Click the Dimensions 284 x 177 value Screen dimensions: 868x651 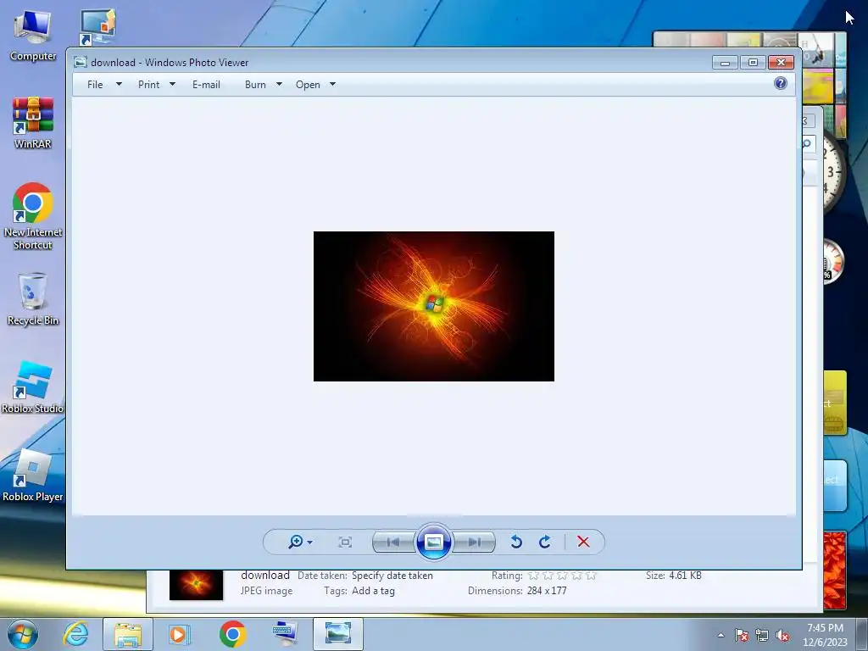coord(547,591)
